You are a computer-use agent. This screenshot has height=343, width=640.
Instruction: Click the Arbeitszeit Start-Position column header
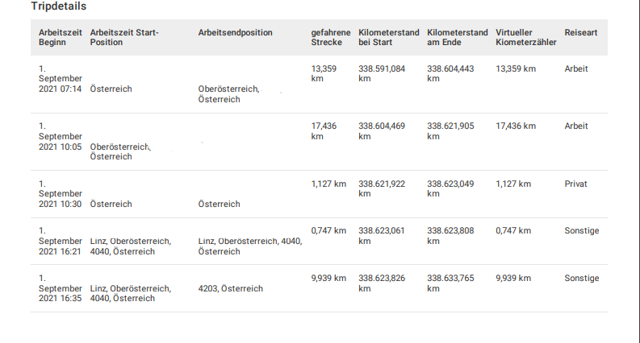coord(124,38)
